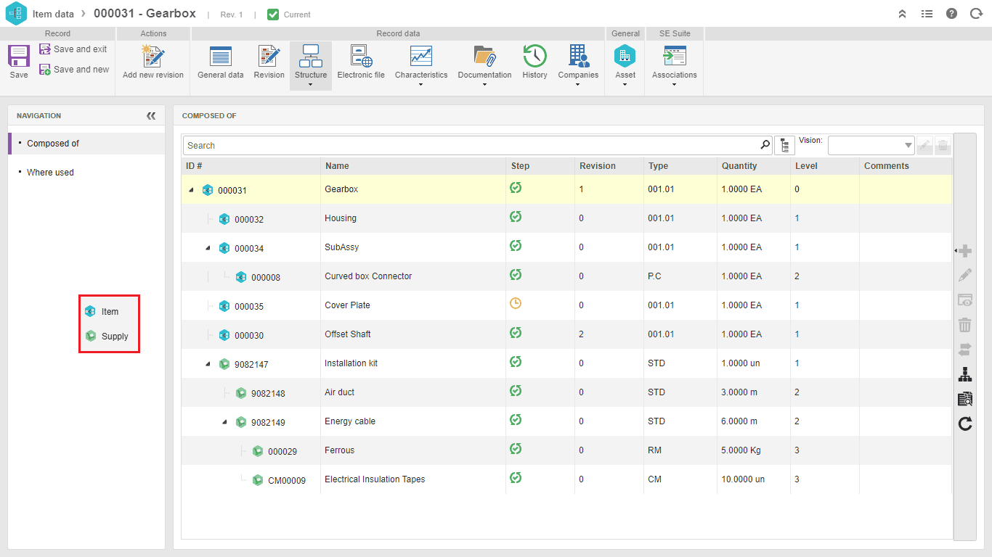Expand the Companies dropdown arrow
992x557 pixels.
(578, 86)
